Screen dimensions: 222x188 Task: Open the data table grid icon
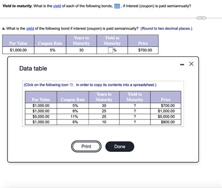(x=117, y=6)
